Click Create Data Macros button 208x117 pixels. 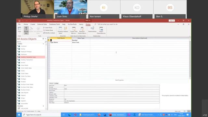coord(74,30)
